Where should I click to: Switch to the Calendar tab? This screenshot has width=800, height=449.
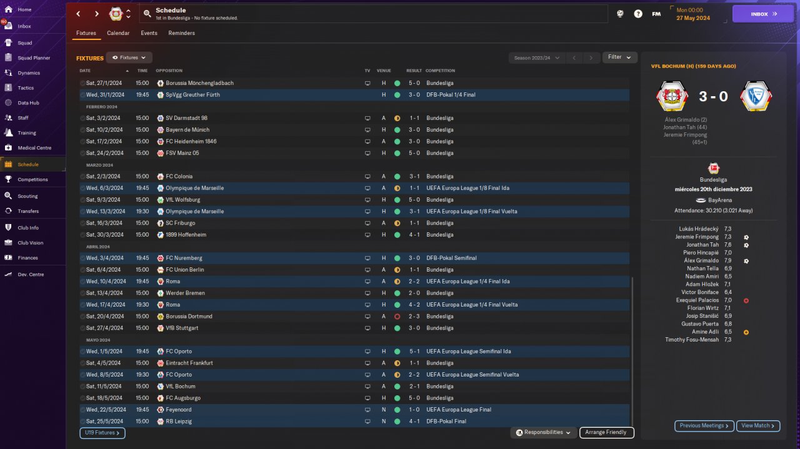(118, 33)
